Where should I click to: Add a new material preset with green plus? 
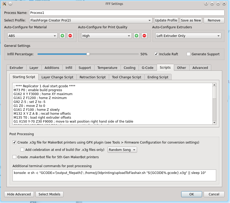pyautogui.click(x=62, y=36)
